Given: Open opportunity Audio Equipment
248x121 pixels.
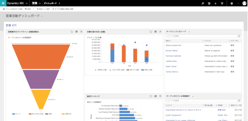Looking at the screenshot, I should click(173, 115).
